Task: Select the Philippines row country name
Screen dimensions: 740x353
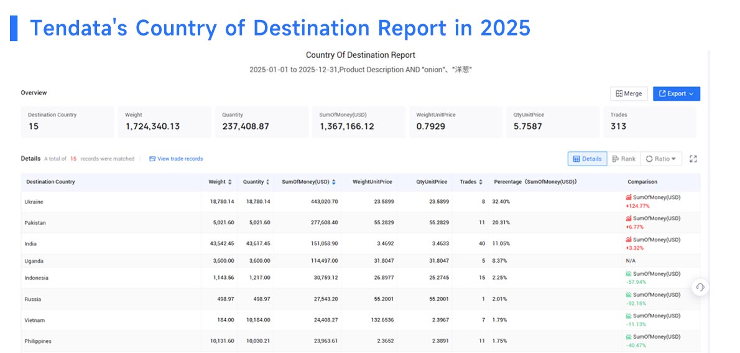Action: click(38, 341)
